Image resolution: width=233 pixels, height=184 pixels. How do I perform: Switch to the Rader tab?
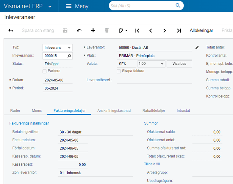(x=15, y=110)
